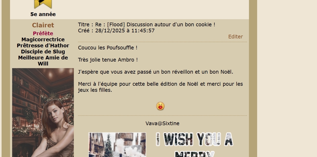The height and width of the screenshot is (157, 317).
Task: Click the I WISH YOU A MERRY banner
Action: click(195, 145)
